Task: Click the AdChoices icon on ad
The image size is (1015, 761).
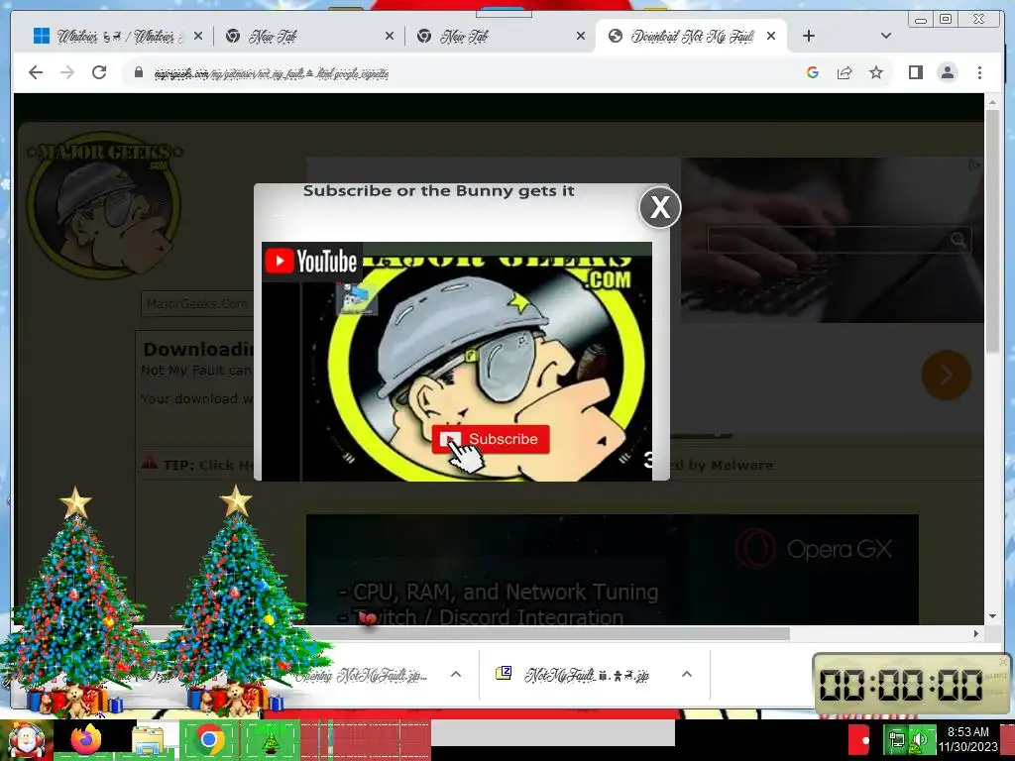Action: point(974,165)
